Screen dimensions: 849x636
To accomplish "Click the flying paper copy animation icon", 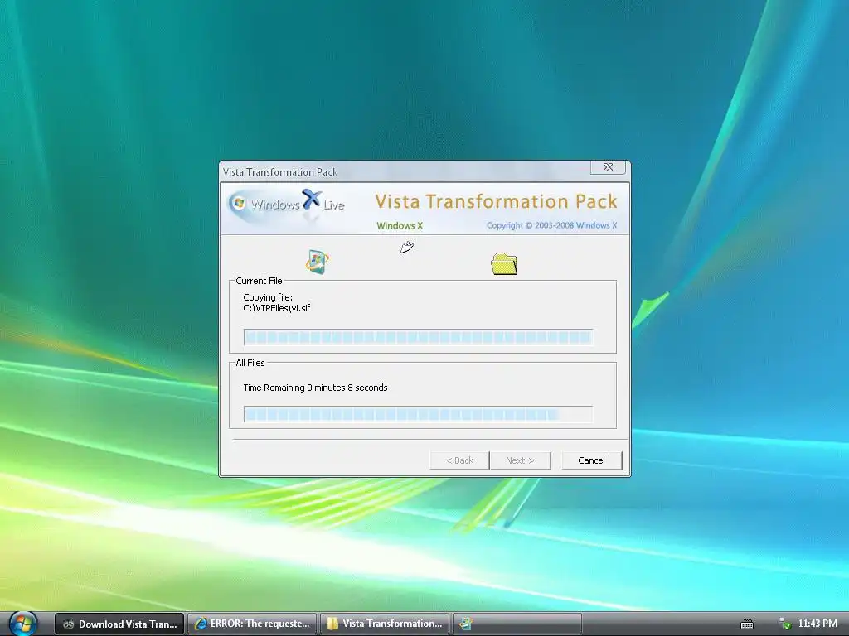I will 407,247.
